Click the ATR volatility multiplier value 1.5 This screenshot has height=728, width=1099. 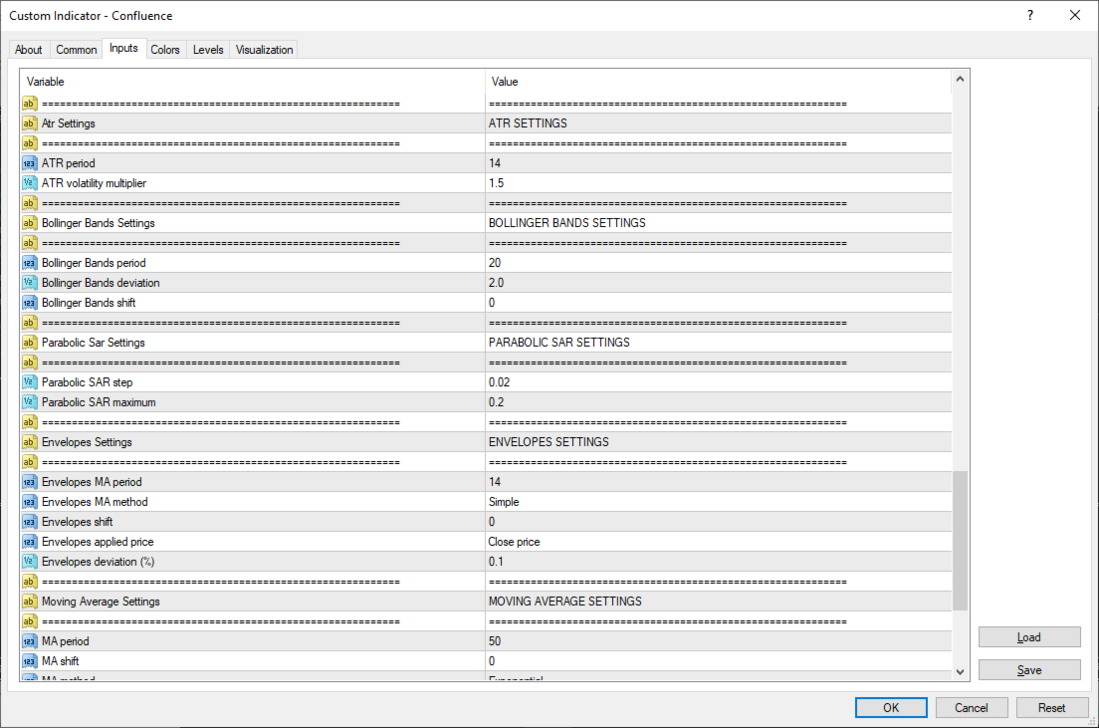point(496,183)
